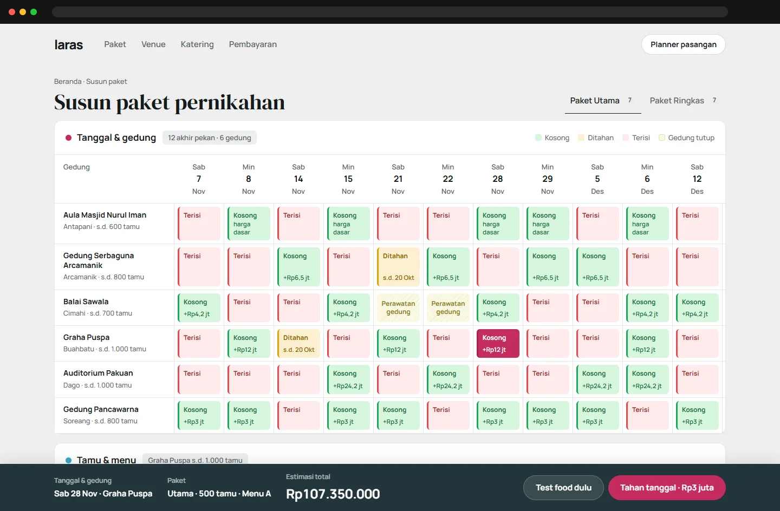The width and height of the screenshot is (780, 511).
Task: Click the Graha Puspa venue name
Action: (x=86, y=337)
